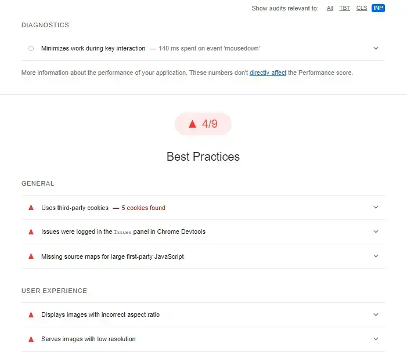Image resolution: width=407 pixels, height=358 pixels.
Task: Click the Best Practices heading
Action: pos(203,157)
